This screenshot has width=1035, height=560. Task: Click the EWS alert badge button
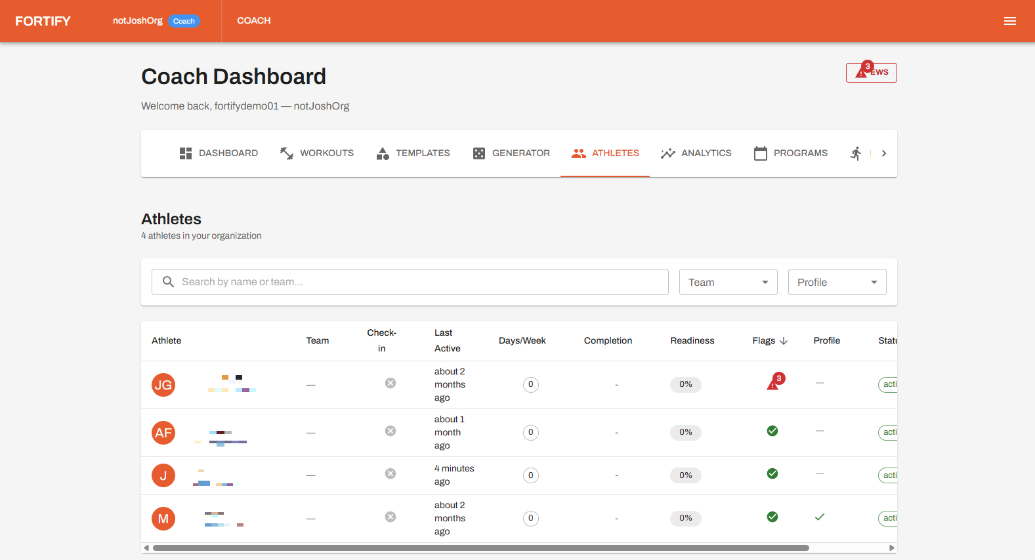871,72
